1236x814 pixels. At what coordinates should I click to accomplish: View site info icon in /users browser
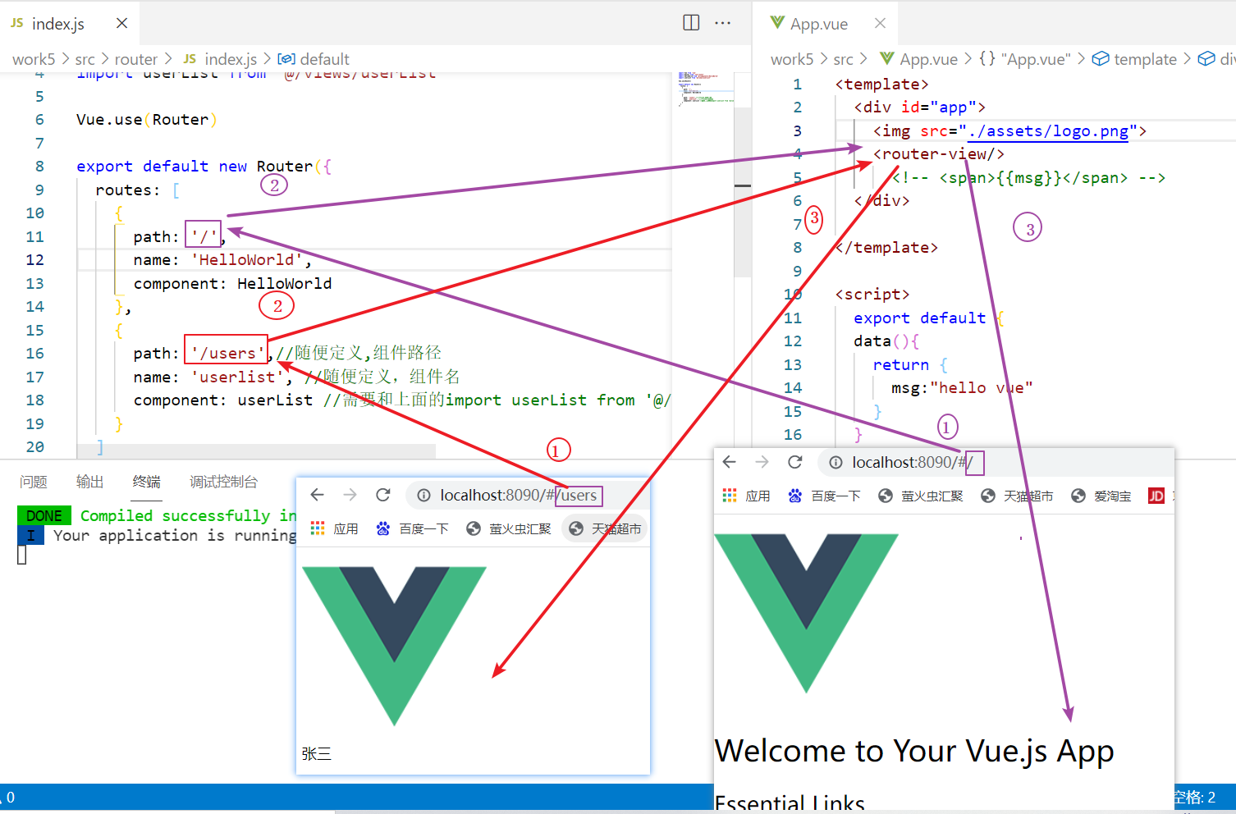tap(423, 496)
